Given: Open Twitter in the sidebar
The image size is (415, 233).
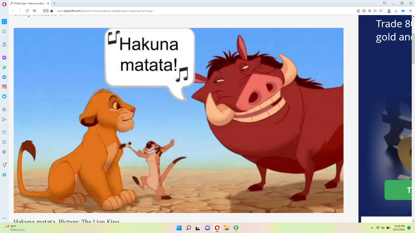Looking at the screenshot, I should pos(4,96).
